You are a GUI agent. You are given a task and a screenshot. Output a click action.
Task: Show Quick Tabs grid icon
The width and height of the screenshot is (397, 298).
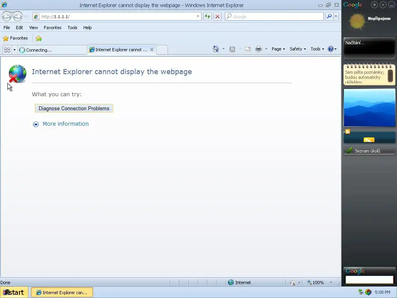click(7, 50)
